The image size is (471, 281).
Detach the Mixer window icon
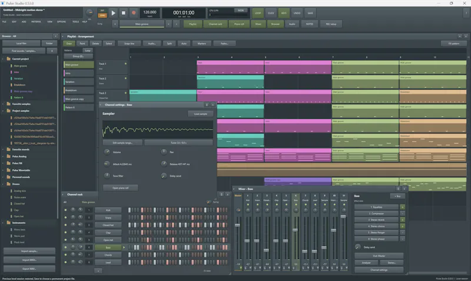pyautogui.click(x=398, y=189)
